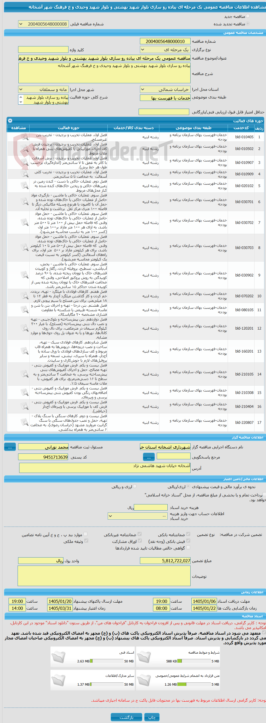The width and height of the screenshot is (266, 723).
Task: Open view icon for row bld-210404
Action: [x=25, y=406]
